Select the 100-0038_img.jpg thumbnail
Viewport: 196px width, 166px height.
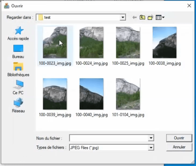164,43
